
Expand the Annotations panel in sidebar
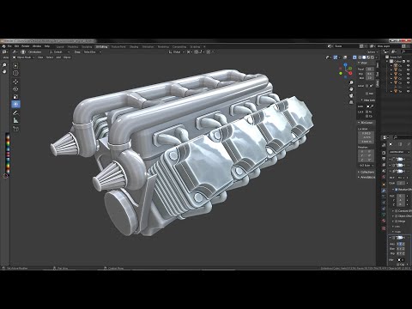click(x=366, y=178)
